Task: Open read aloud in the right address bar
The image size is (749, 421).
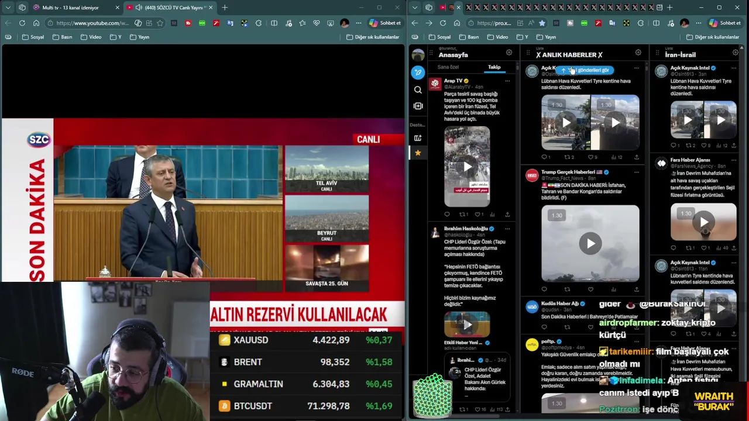Action: point(531,23)
